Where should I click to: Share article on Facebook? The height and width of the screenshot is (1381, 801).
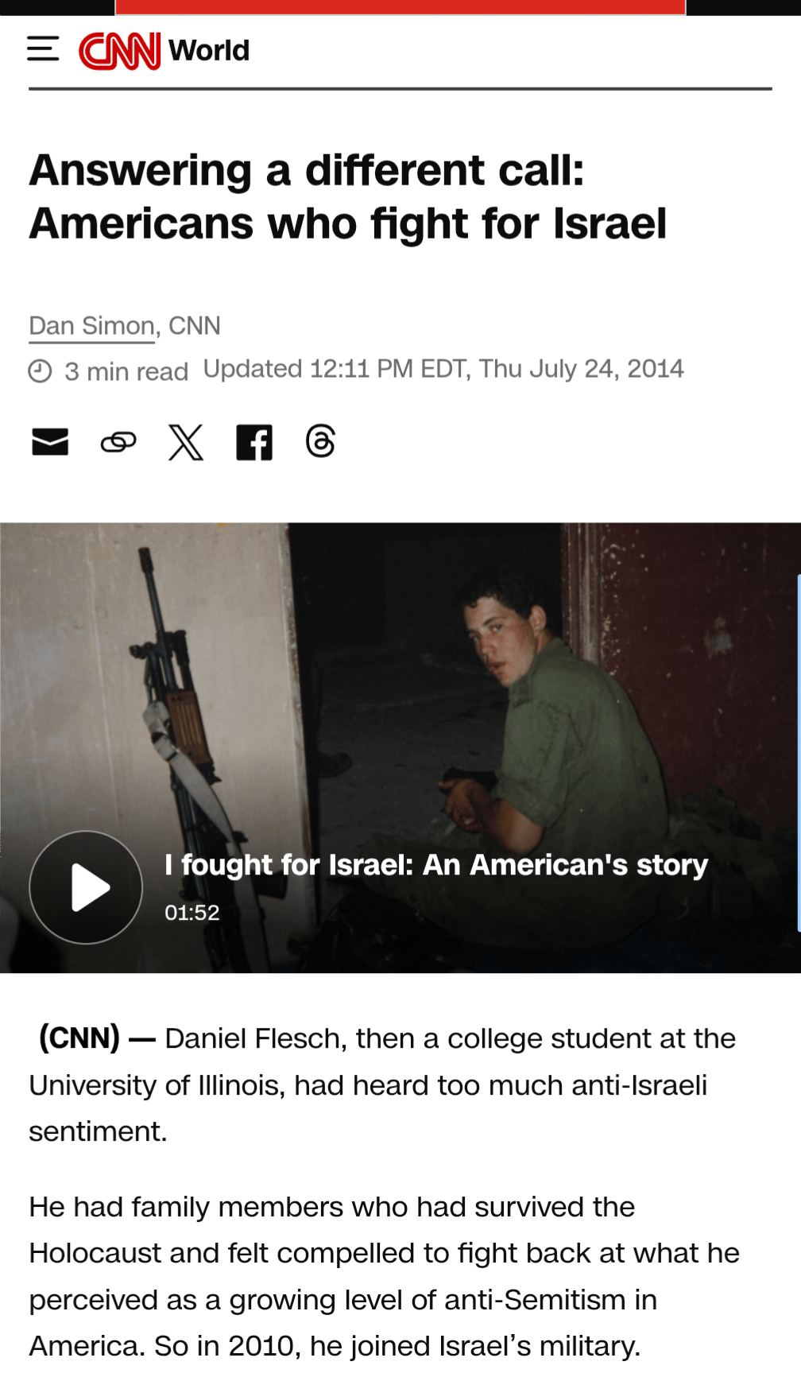[x=254, y=442]
